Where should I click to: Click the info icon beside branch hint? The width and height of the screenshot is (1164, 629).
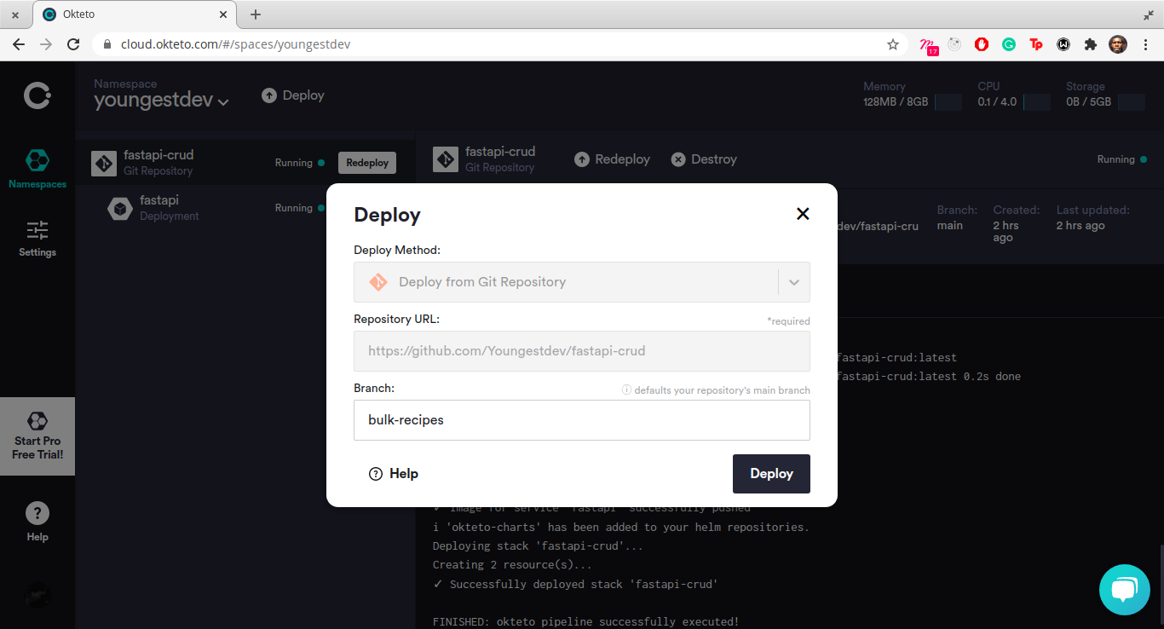626,390
